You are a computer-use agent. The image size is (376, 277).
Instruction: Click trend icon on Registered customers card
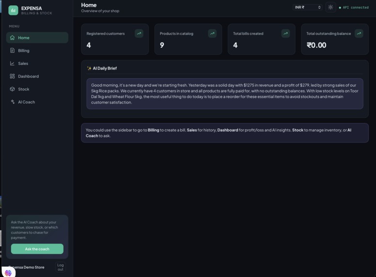pos(139,33)
